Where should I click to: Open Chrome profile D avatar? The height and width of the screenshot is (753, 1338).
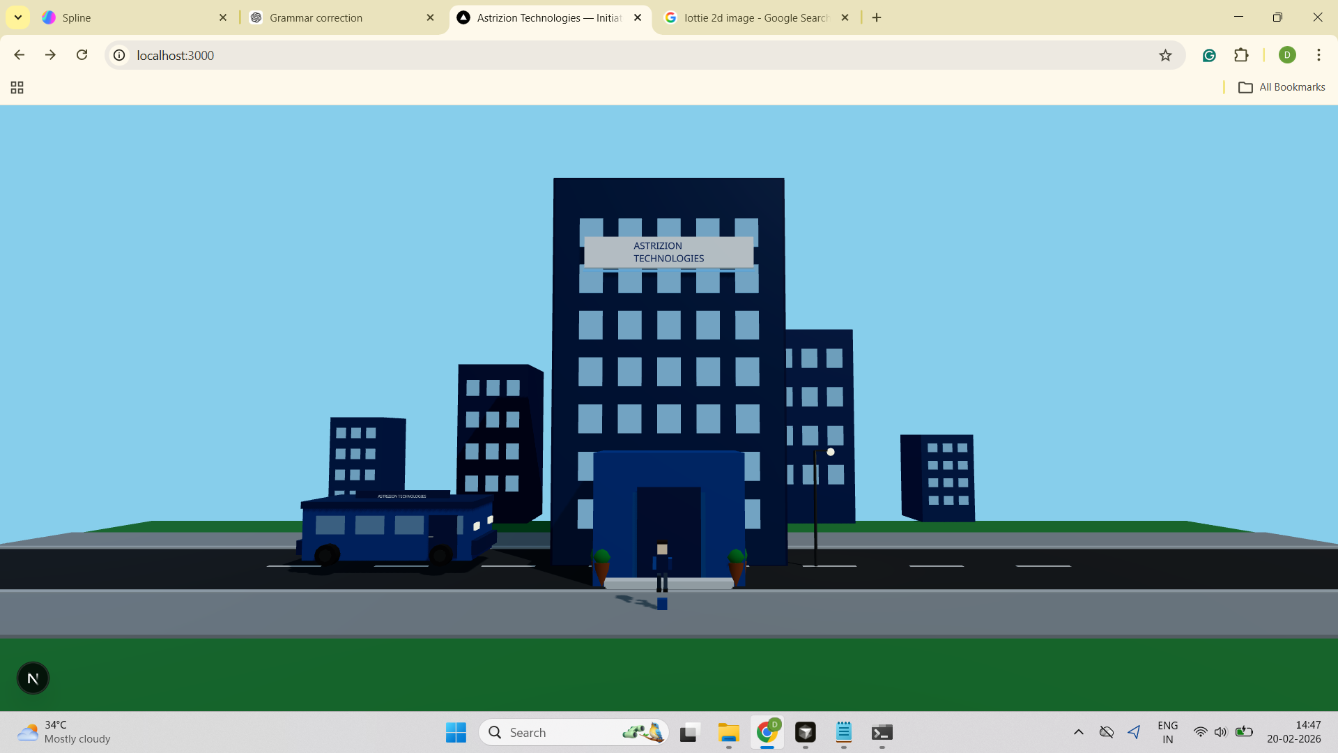point(1287,55)
